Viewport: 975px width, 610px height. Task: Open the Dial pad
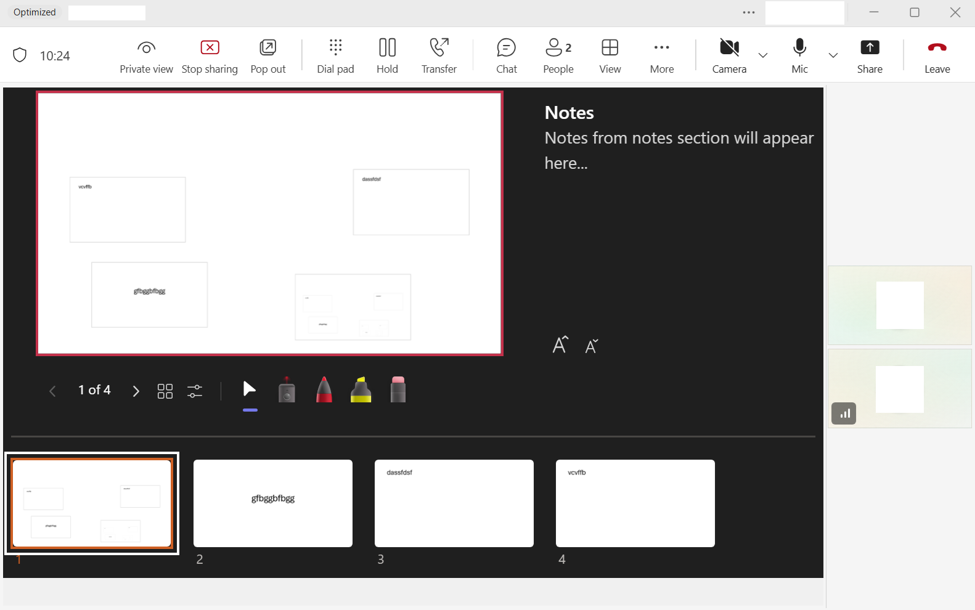[335, 56]
